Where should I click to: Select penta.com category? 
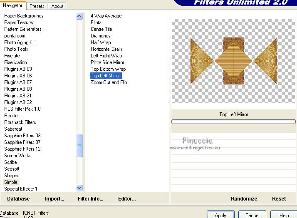[x=15, y=36]
